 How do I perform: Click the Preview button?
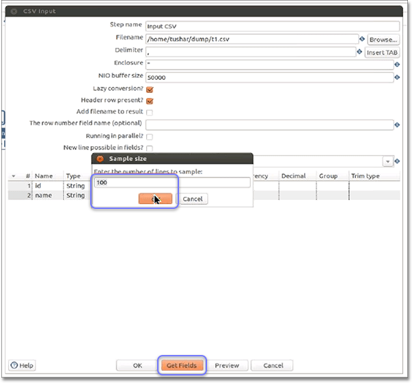227,365
